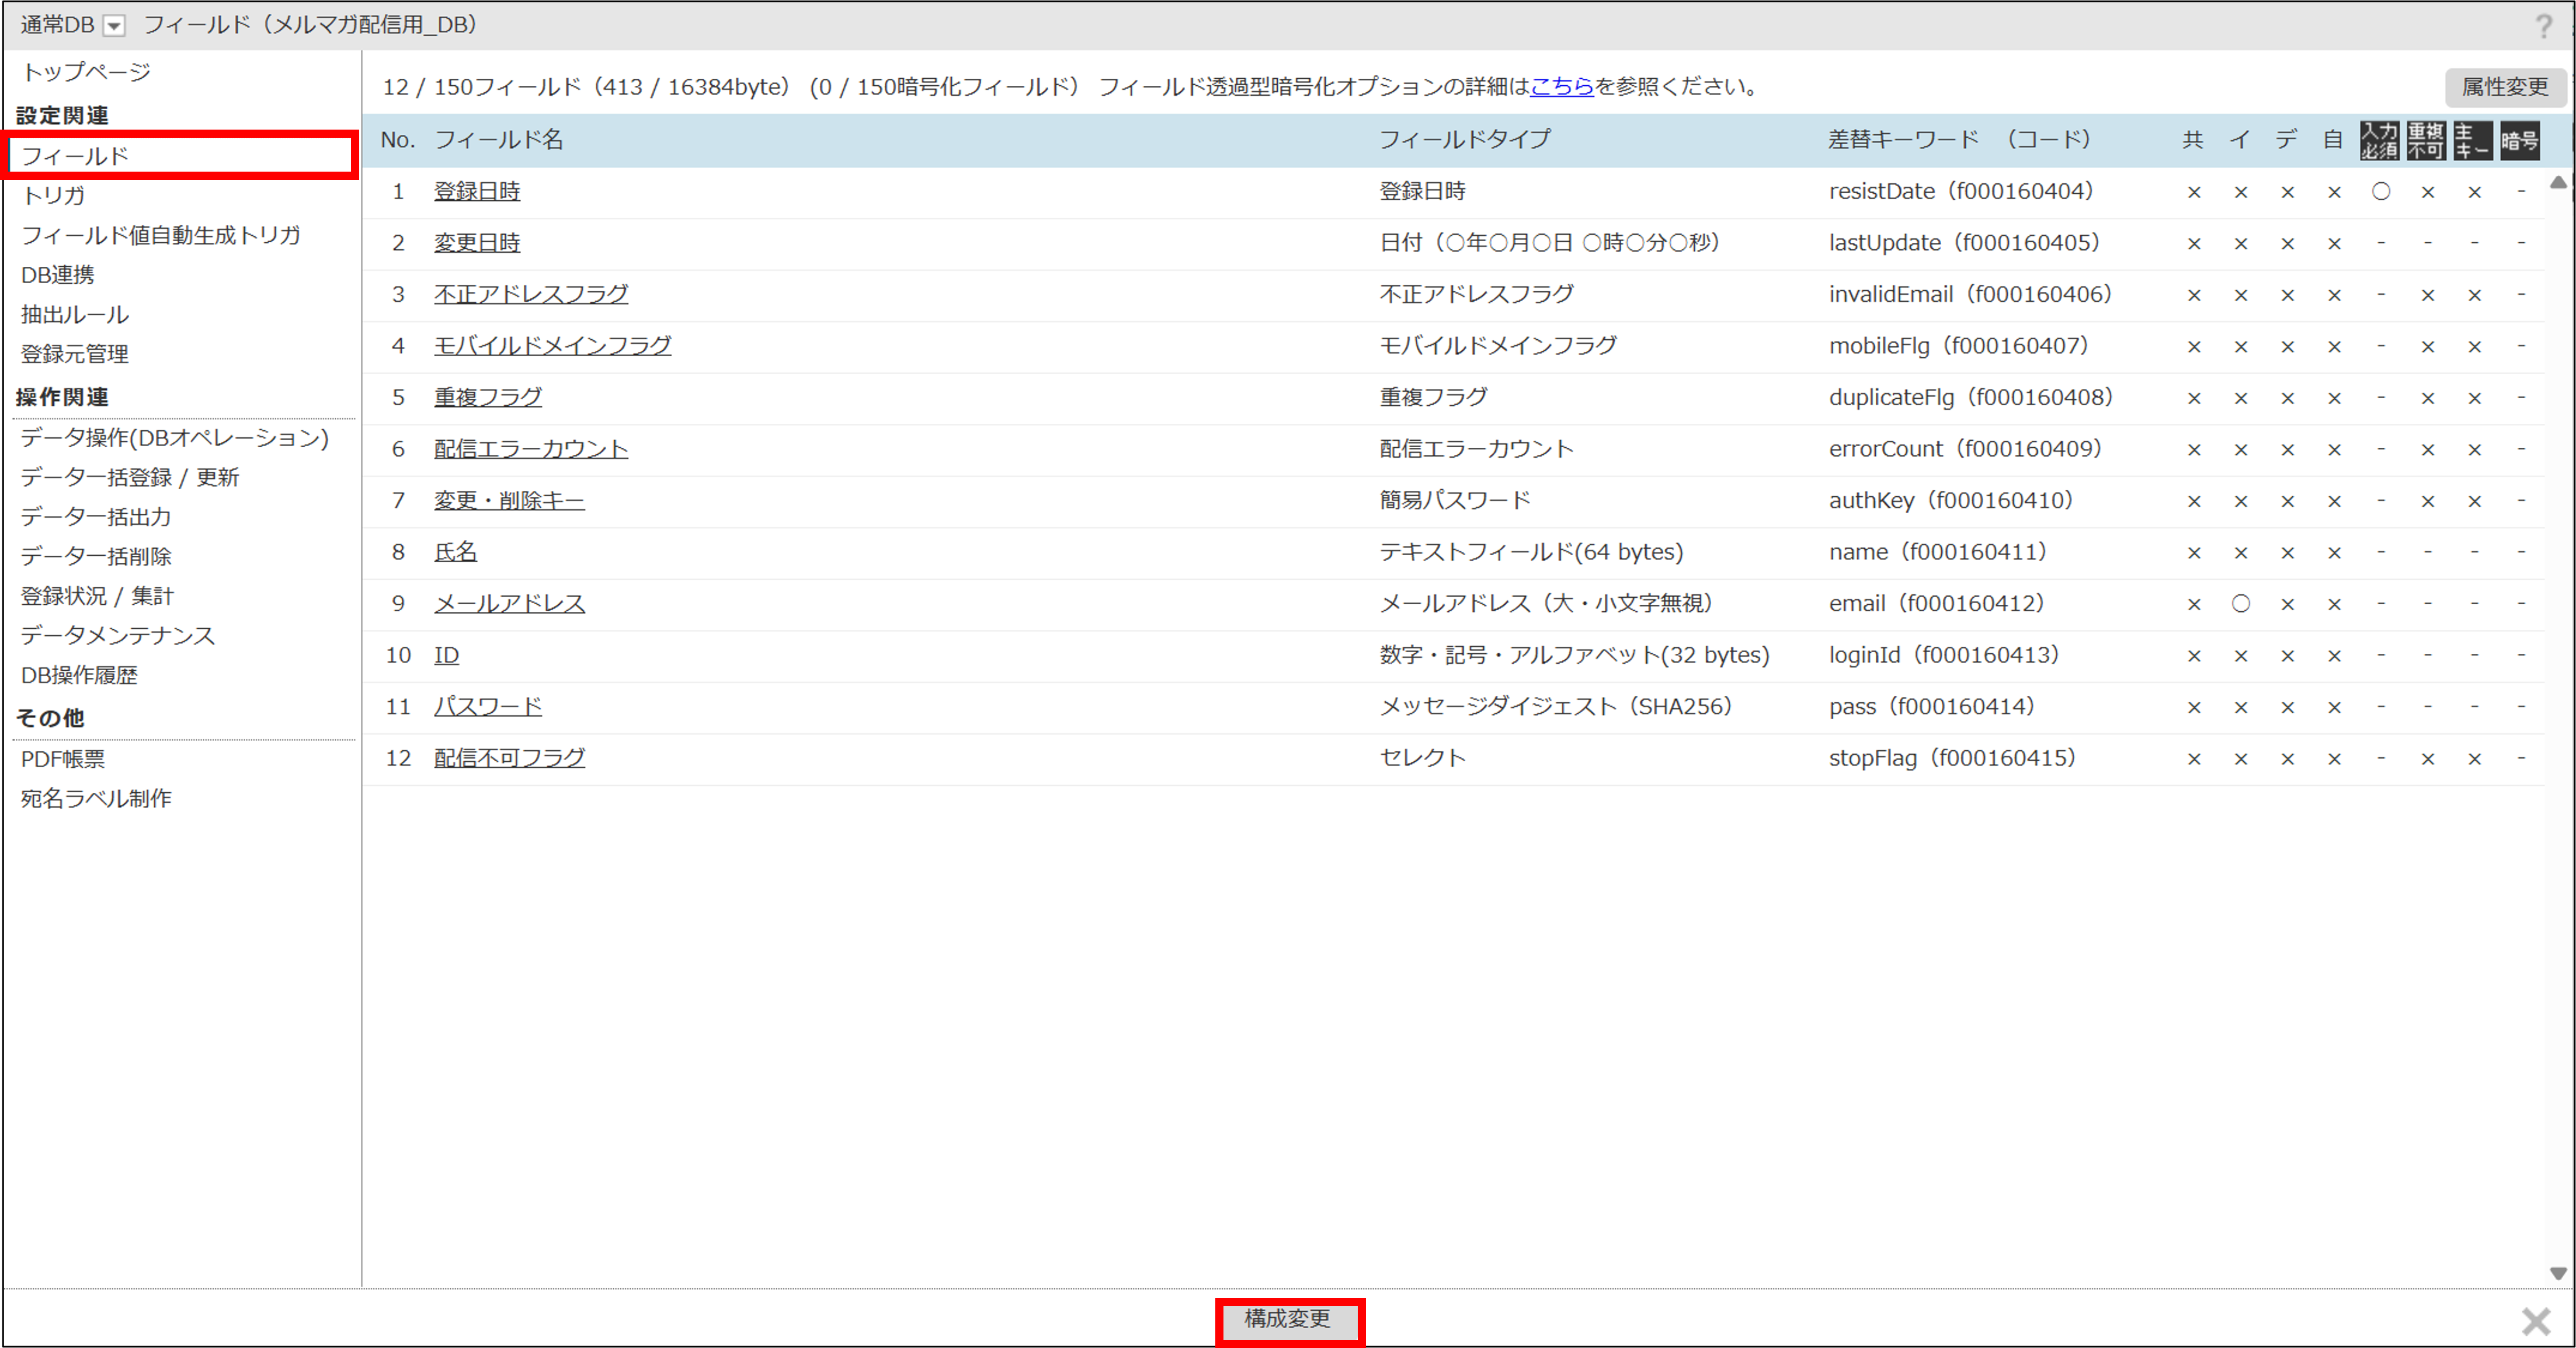The height and width of the screenshot is (1348, 2576).
Task: Click the X icon at bottom right
Action: point(2536,1321)
